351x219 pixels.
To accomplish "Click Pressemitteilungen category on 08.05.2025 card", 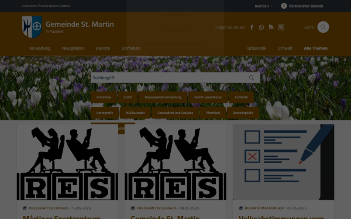I will pos(156,208).
